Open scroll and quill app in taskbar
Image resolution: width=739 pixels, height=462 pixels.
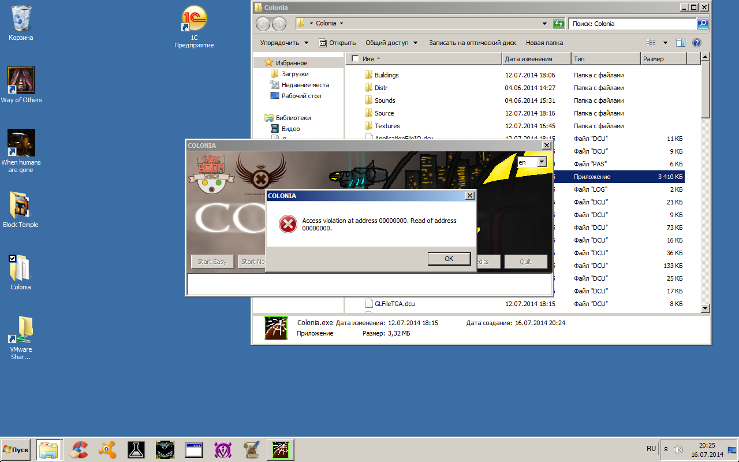252,449
